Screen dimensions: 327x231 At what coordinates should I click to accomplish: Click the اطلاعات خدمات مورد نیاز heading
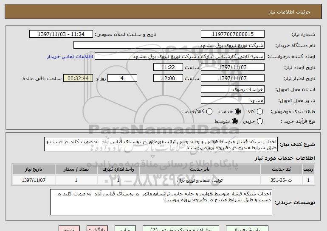pyautogui.click(x=285, y=158)
